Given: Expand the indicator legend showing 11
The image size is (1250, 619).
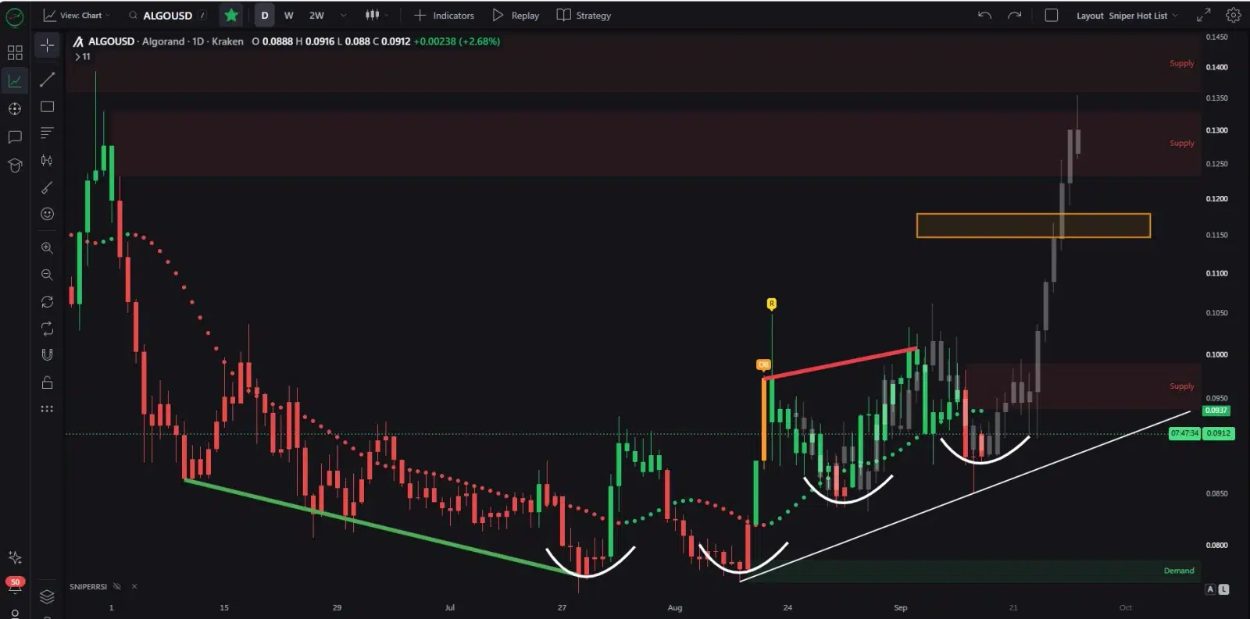Looking at the screenshot, I should [x=82, y=56].
